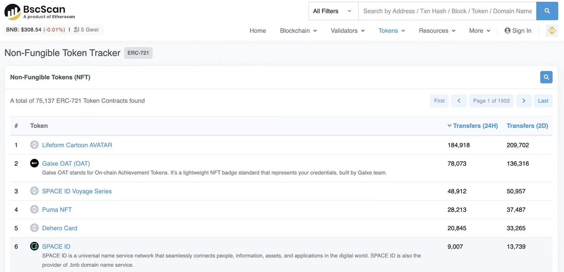The height and width of the screenshot is (272, 564).
Task: Click the 184,918 transfers value
Action: click(459, 145)
